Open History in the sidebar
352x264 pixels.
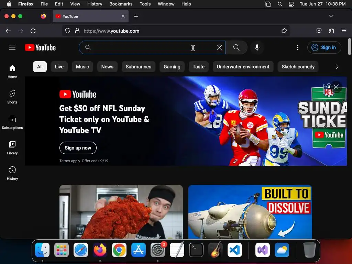tap(12, 173)
